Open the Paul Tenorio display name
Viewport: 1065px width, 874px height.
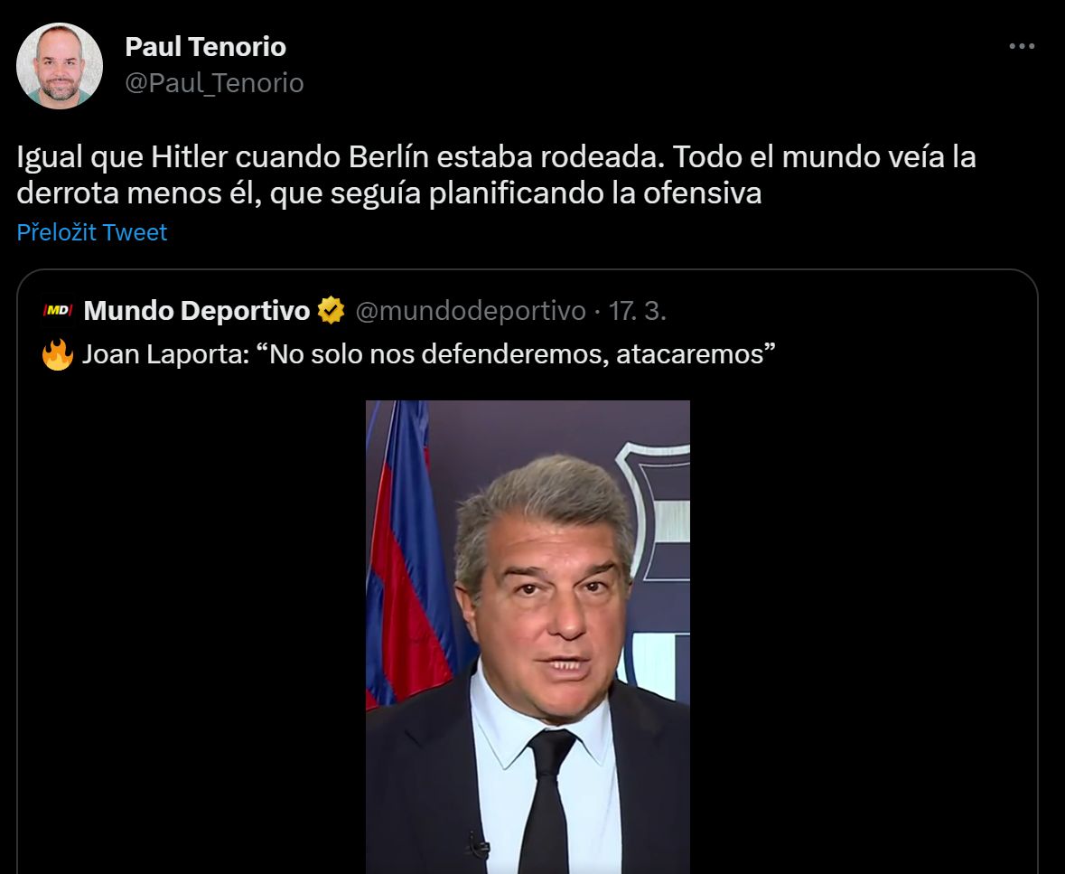coord(206,47)
